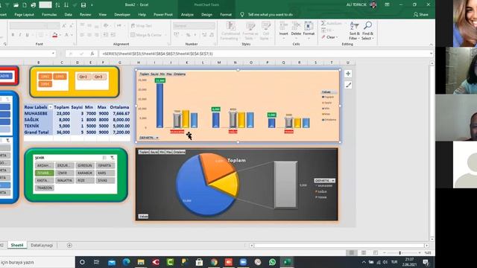Adjust the zoom slider in status bar
Screen dimensions: 477x268
[x=399, y=253]
